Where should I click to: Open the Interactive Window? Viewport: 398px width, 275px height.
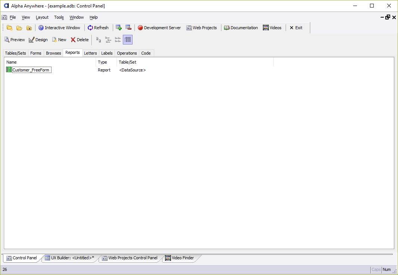click(x=59, y=28)
